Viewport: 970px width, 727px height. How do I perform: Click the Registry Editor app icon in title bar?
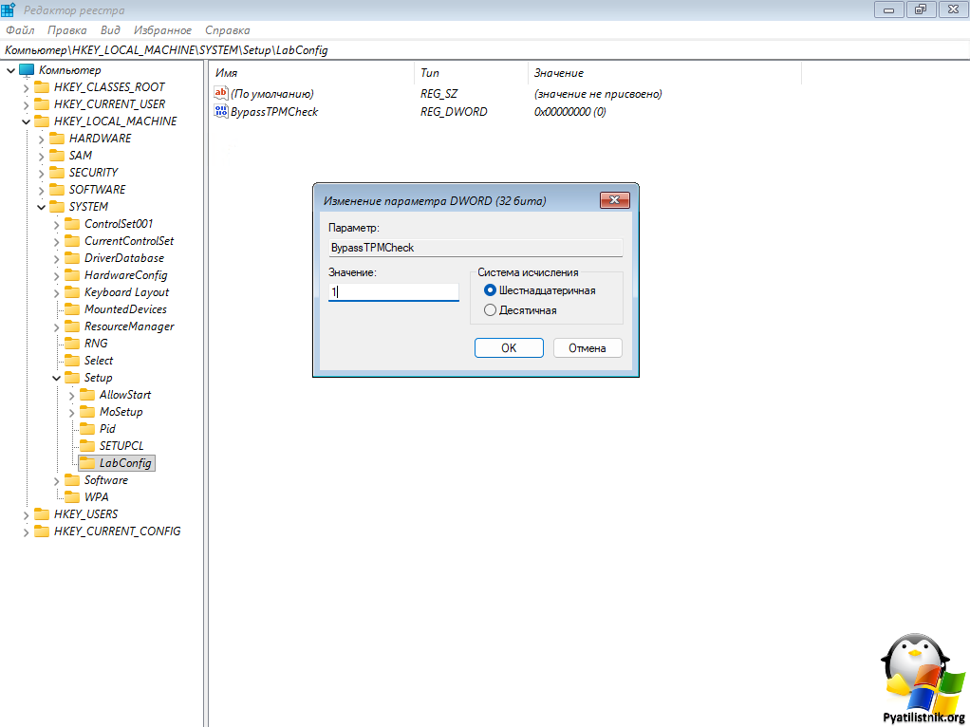point(9,9)
